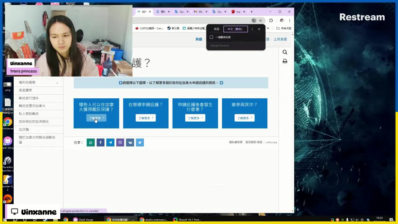Bookmark this page with the star icon
Screen dimensions: 398x224
click(x=261, y=21)
